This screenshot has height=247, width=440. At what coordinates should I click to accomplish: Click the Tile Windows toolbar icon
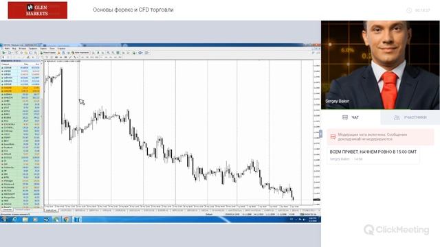118,53
